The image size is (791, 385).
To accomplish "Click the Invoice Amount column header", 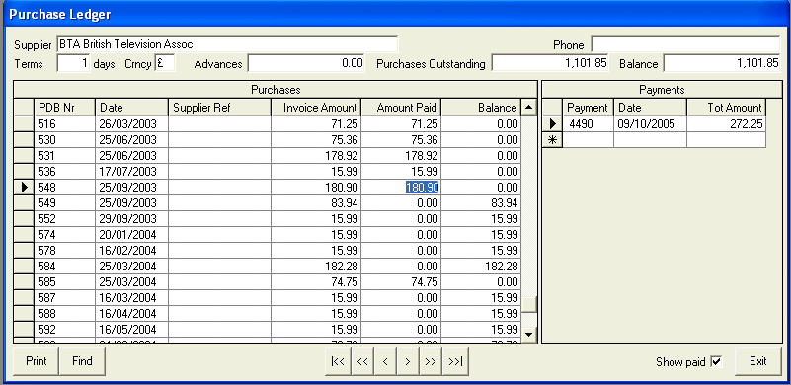I will point(316,108).
